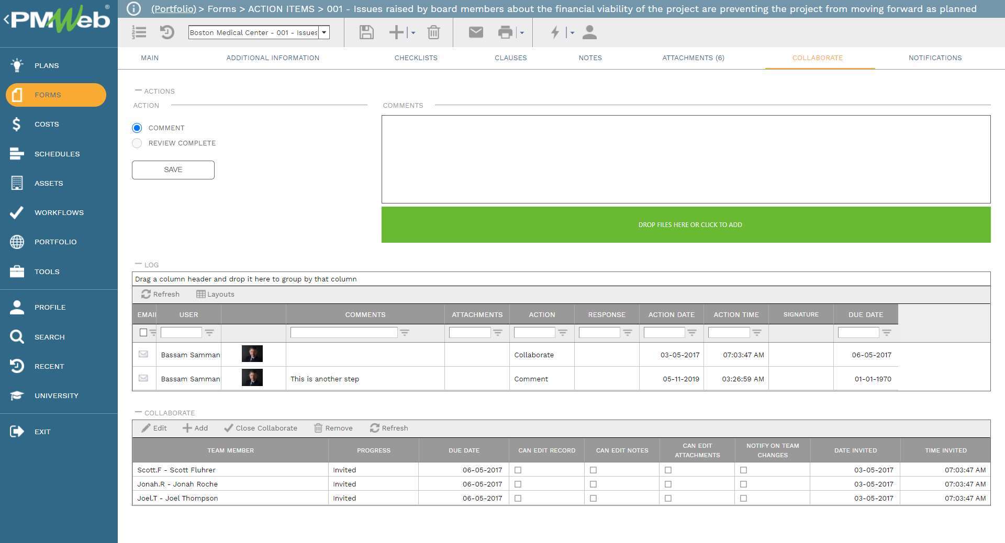Click the Save record icon in the toolbar
The image size is (1005, 543).
(x=366, y=32)
